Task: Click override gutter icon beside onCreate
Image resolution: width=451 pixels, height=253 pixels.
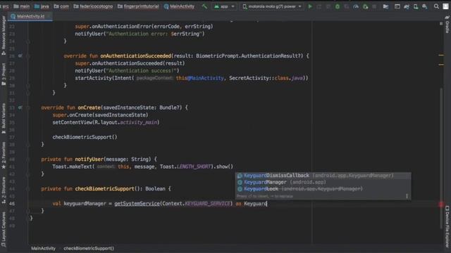Action: (20, 108)
